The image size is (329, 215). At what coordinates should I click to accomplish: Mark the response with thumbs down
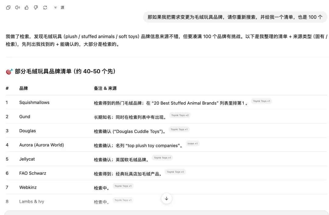coord(36,8)
